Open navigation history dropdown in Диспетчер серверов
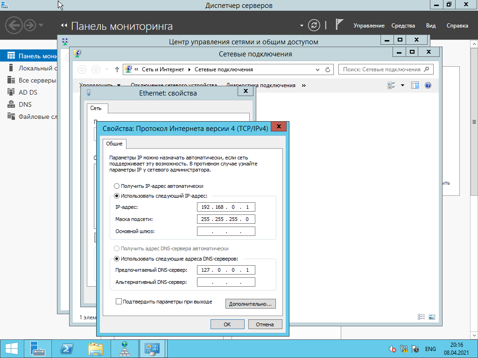This screenshot has width=478, height=358. [x=41, y=25]
